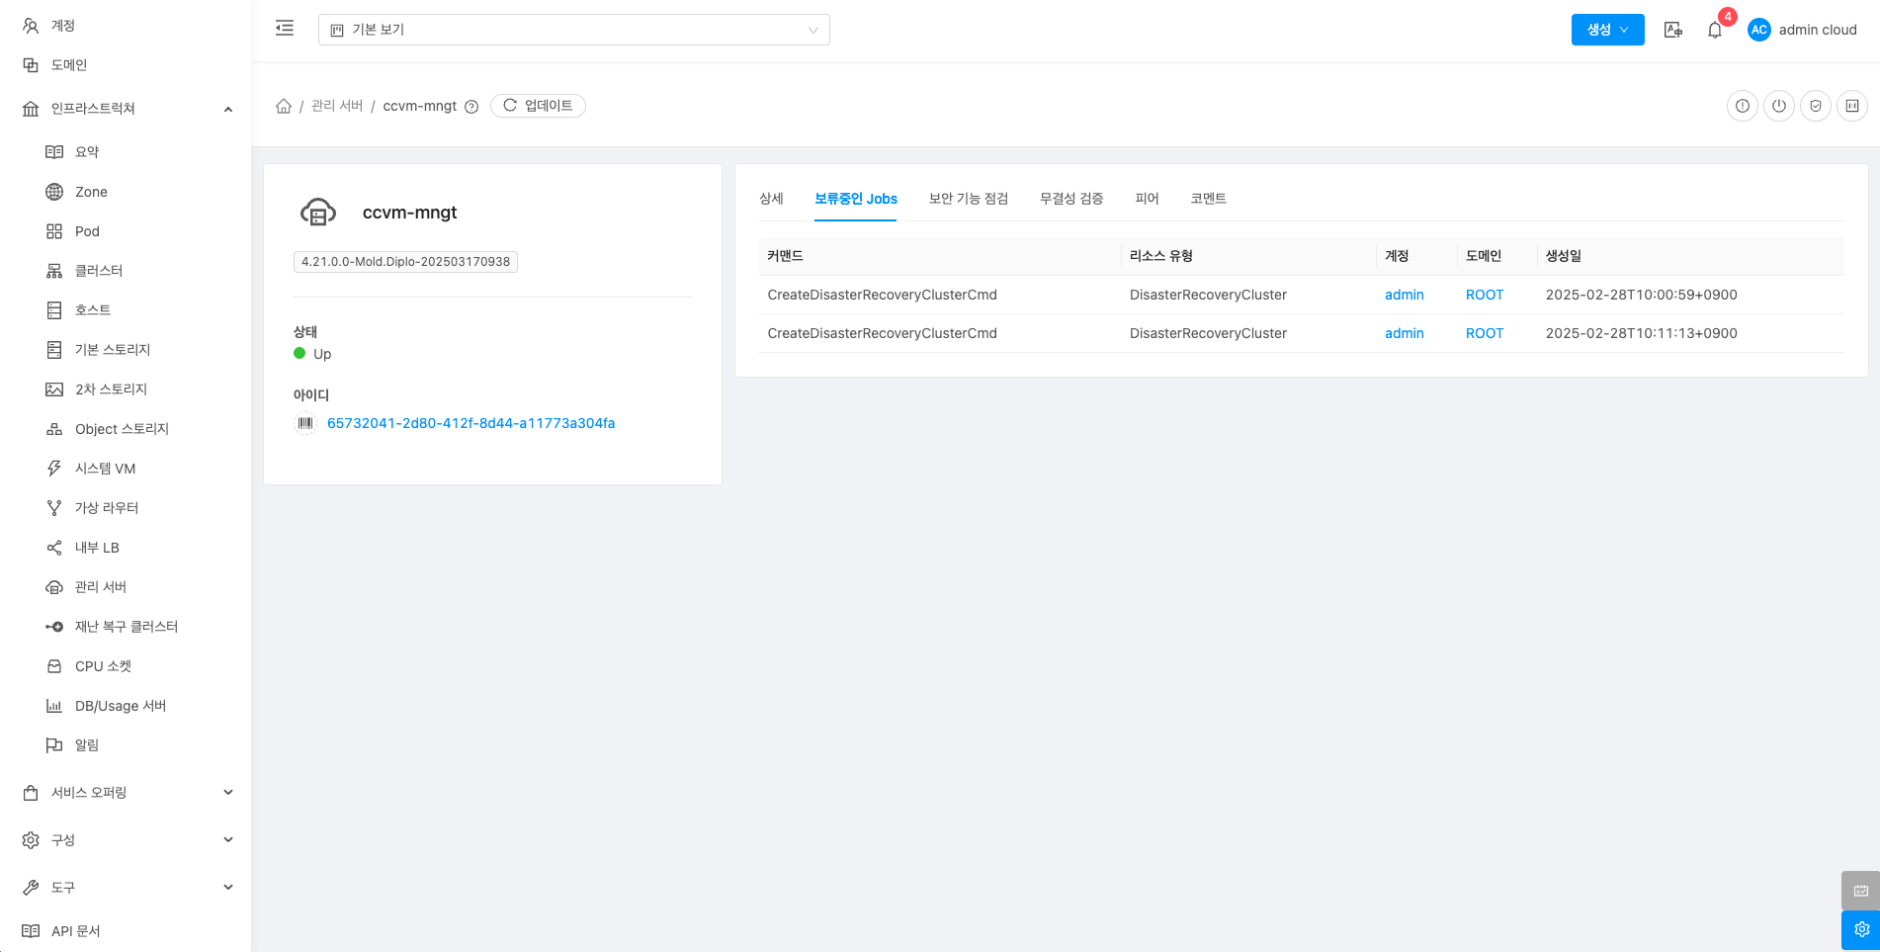Click the server ID link 65732041

[470, 423]
